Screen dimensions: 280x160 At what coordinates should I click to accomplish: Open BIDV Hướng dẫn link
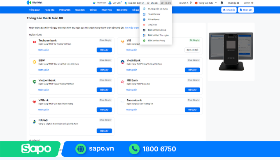click(x=43, y=70)
